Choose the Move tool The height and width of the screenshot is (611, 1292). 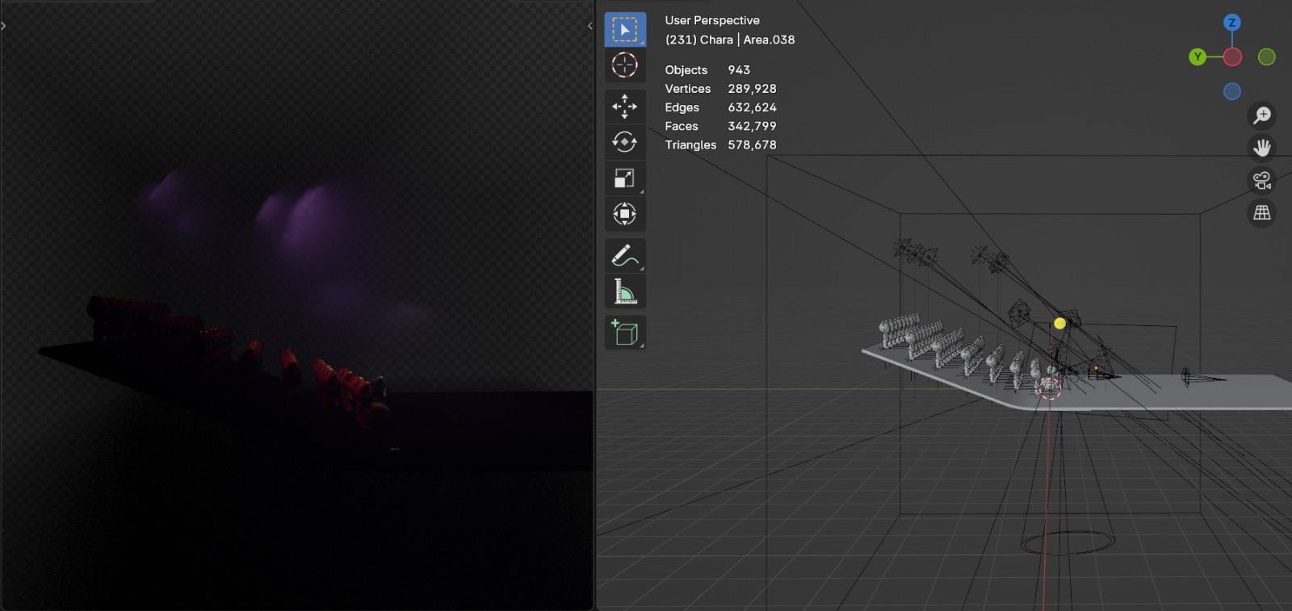point(625,106)
